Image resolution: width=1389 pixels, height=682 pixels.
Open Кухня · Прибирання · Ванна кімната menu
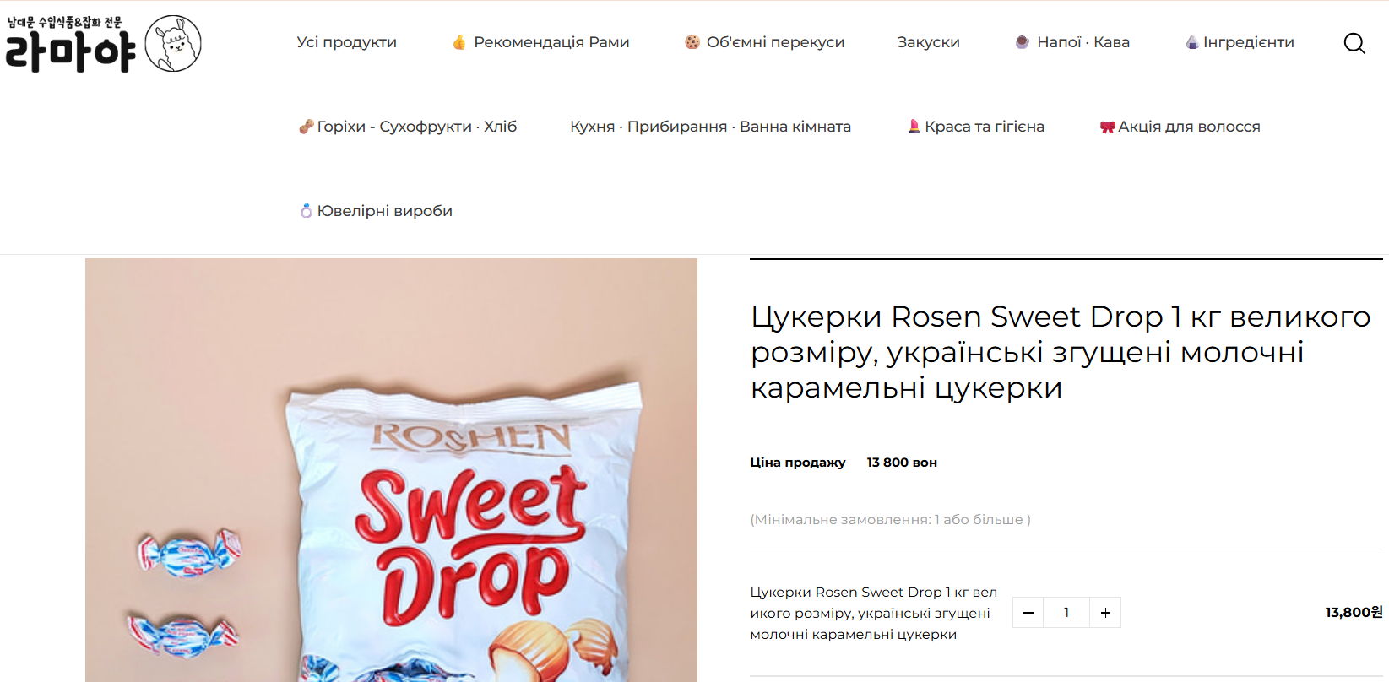coord(710,127)
